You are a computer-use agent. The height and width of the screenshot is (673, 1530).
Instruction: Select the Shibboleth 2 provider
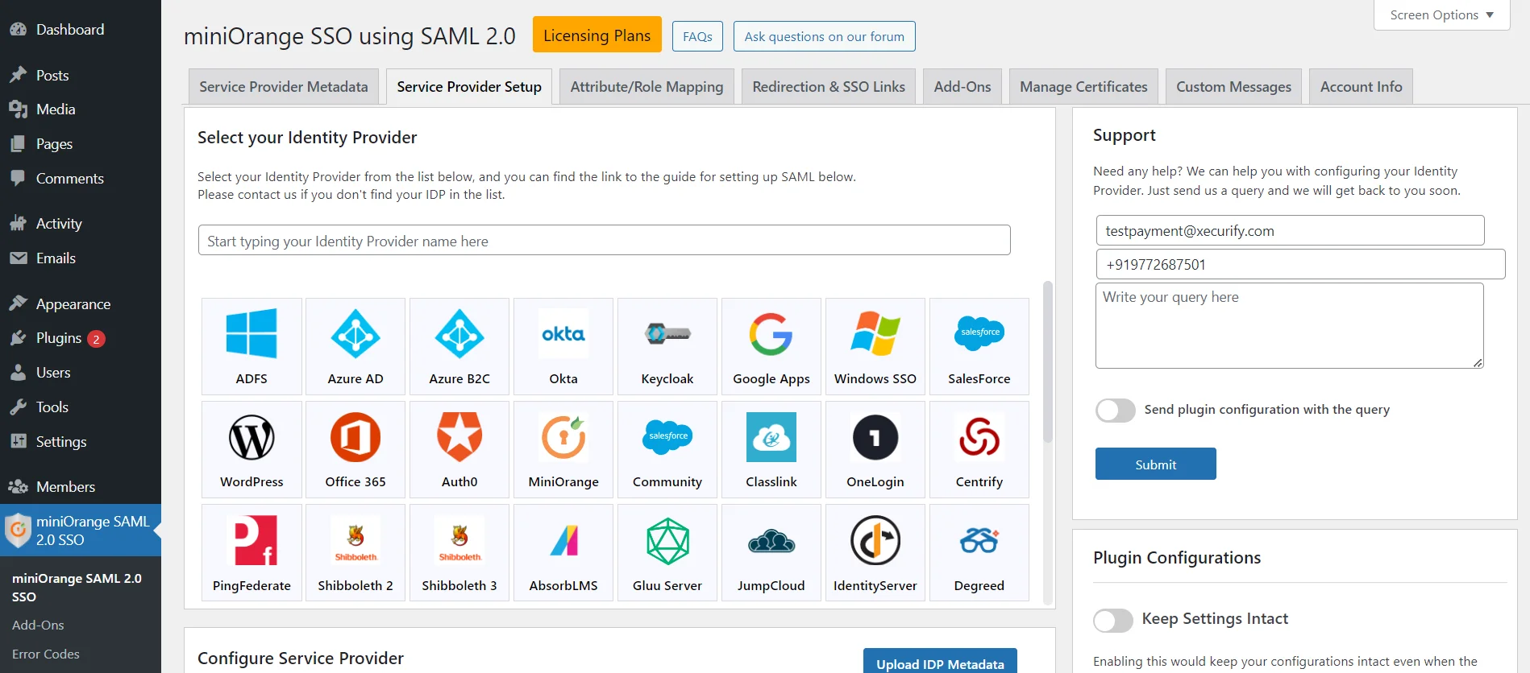[x=355, y=552]
